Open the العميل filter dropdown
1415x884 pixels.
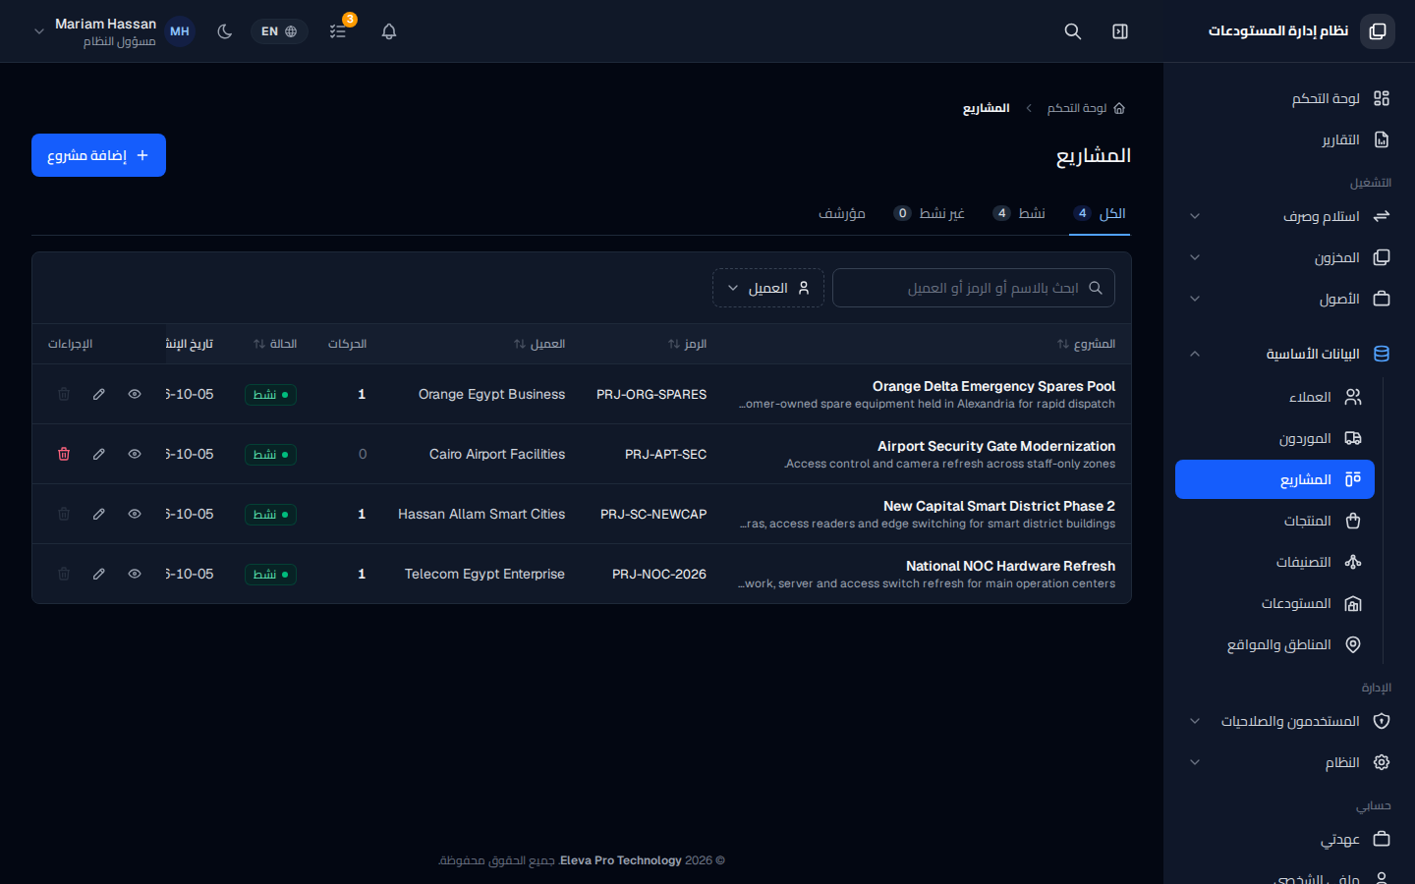(x=768, y=288)
